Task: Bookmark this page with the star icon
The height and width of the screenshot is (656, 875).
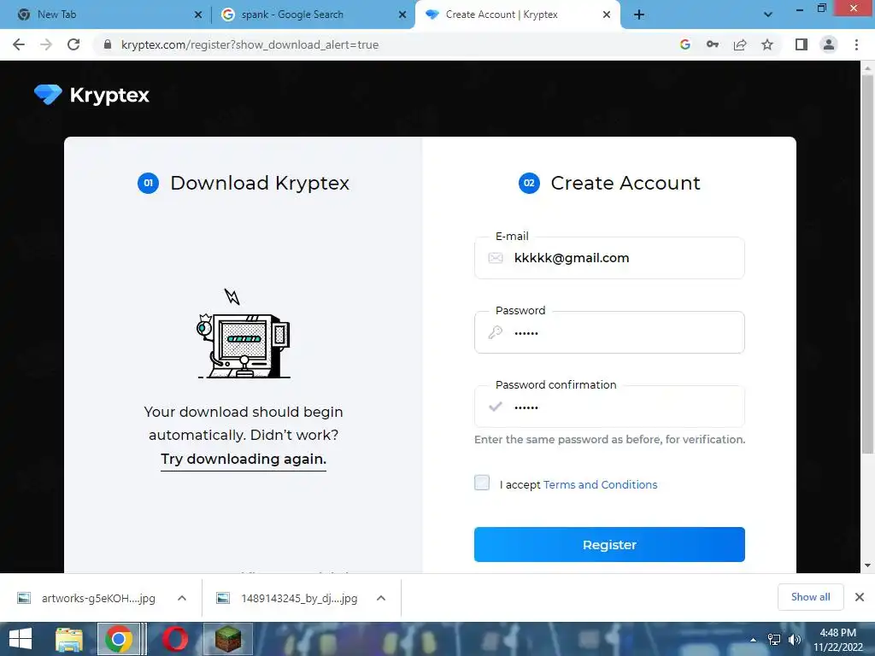Action: [767, 44]
